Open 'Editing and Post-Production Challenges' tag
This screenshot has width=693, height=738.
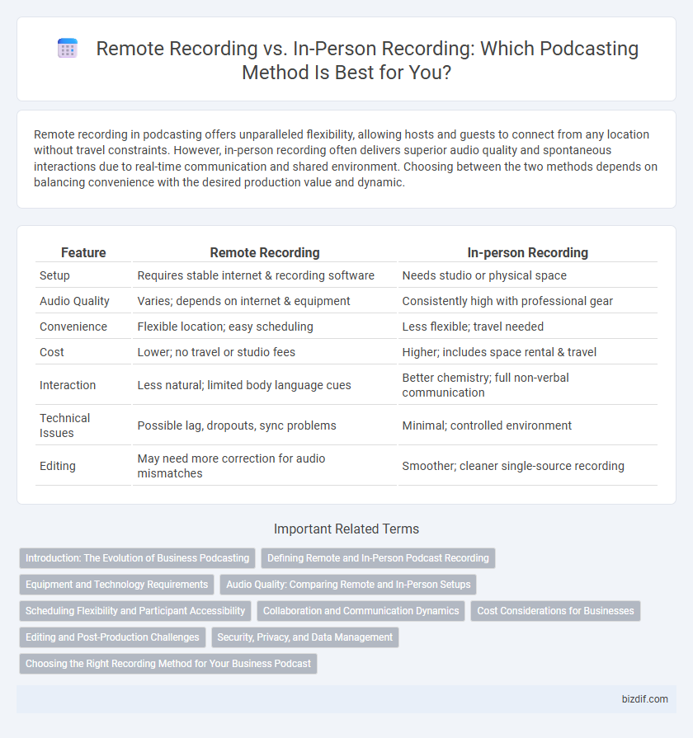pos(112,637)
